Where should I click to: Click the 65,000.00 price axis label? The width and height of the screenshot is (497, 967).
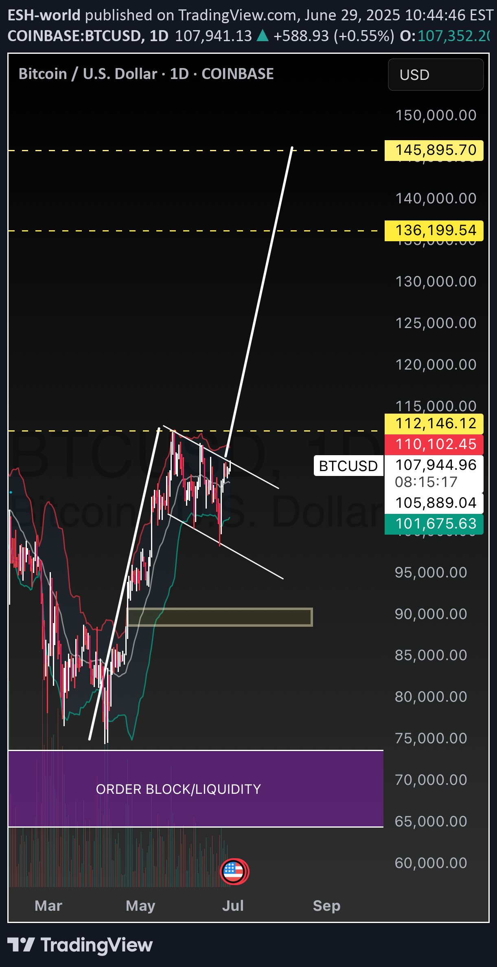pyautogui.click(x=431, y=822)
